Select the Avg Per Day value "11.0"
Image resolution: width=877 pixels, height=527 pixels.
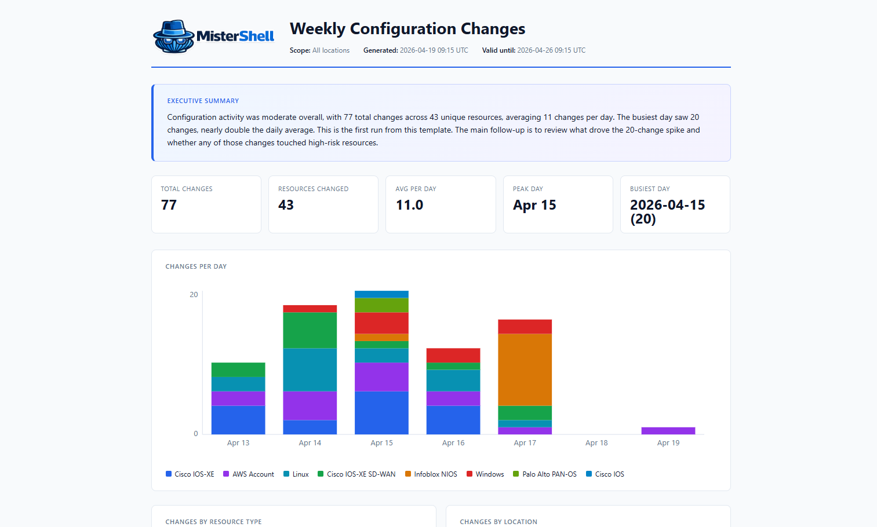pyautogui.click(x=409, y=205)
